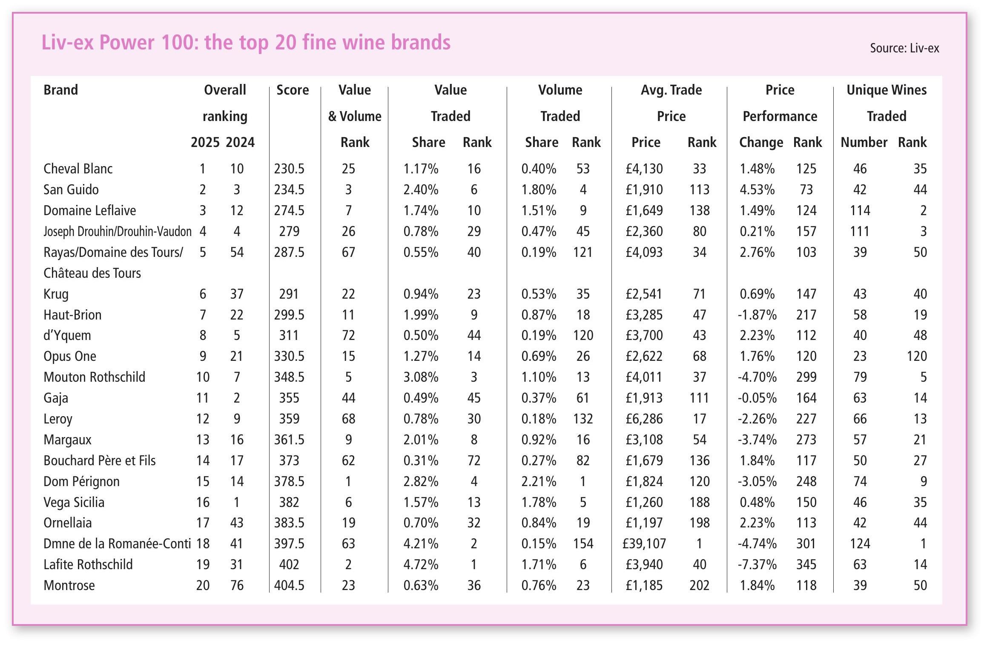This screenshot has height=645, width=987.
Task: Click Montrose's 404.5 score value
Action: tap(289, 585)
